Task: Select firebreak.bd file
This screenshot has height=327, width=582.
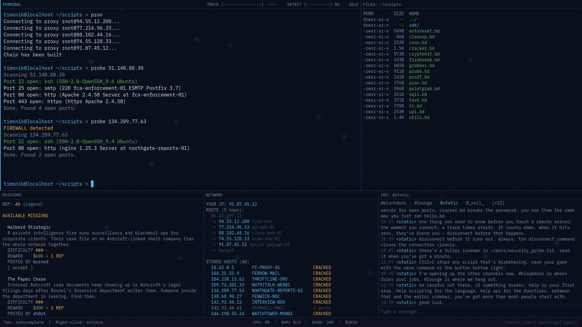Action: [x=424, y=60]
